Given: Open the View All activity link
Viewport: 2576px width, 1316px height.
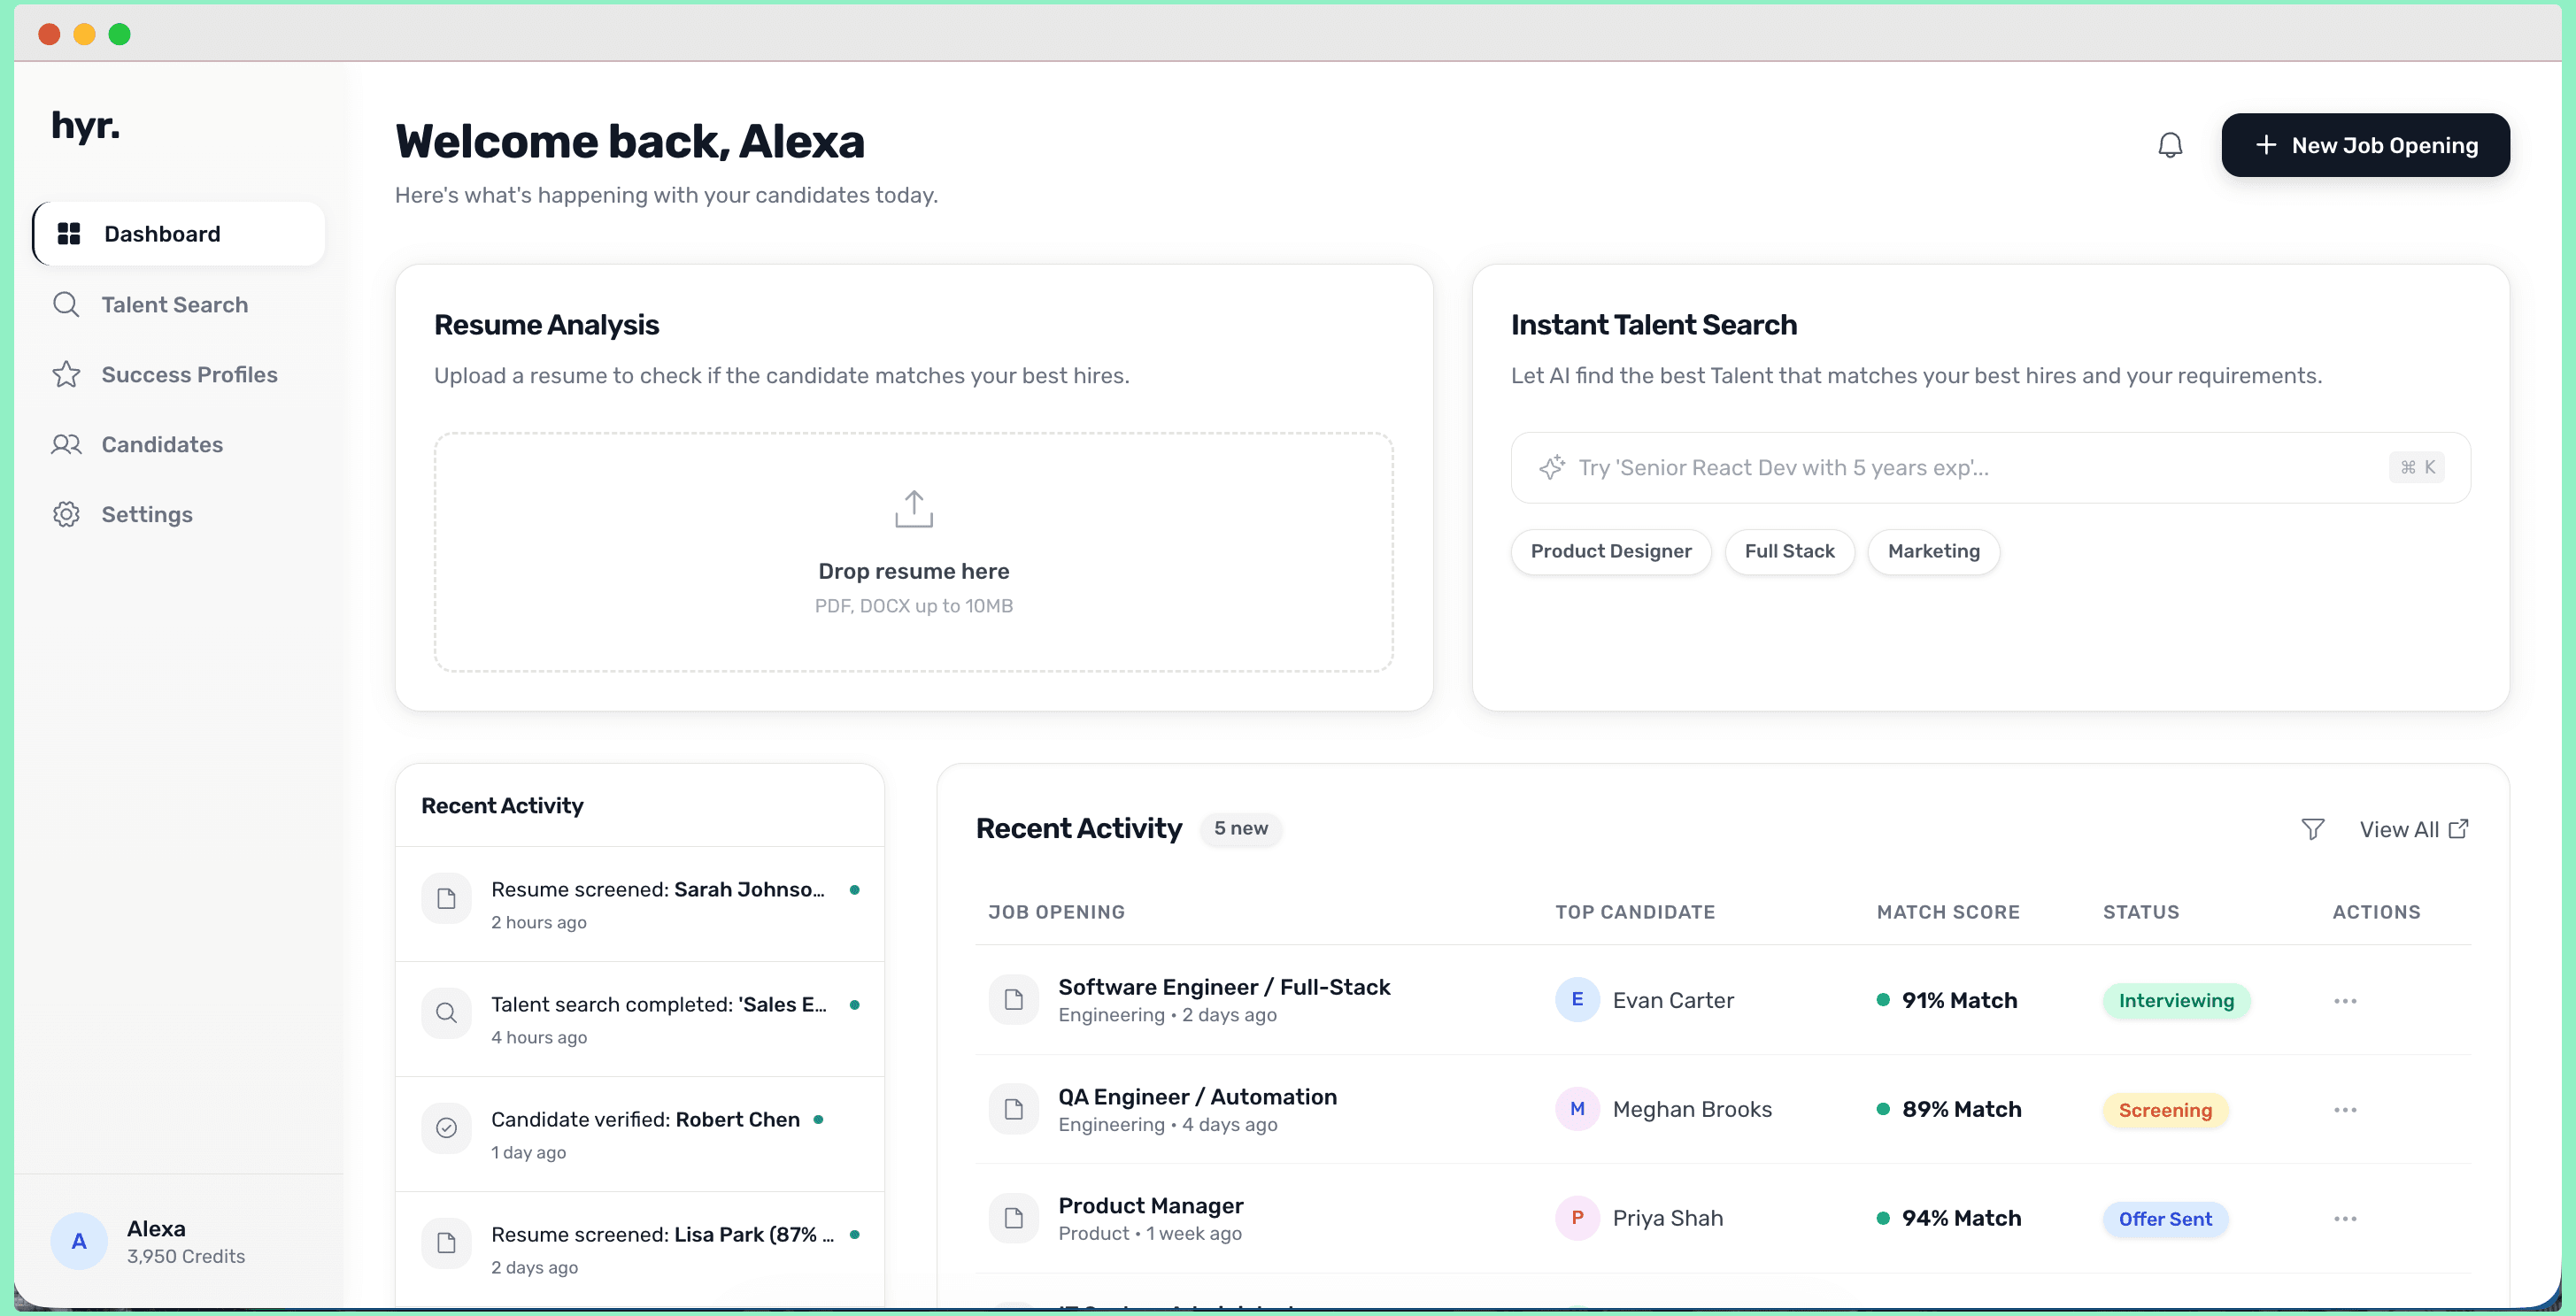Looking at the screenshot, I should 2401,829.
